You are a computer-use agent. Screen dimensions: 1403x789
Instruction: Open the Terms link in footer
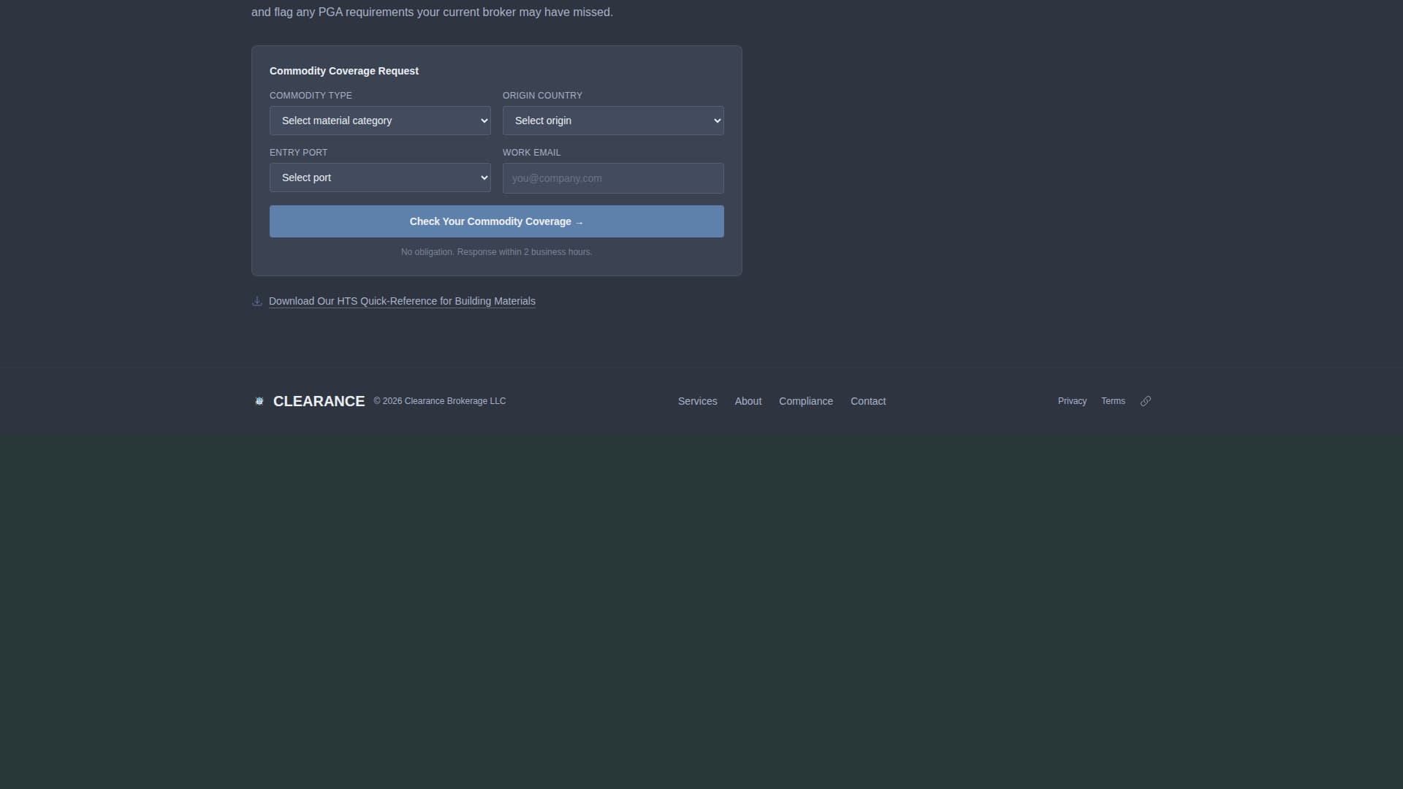1112,401
